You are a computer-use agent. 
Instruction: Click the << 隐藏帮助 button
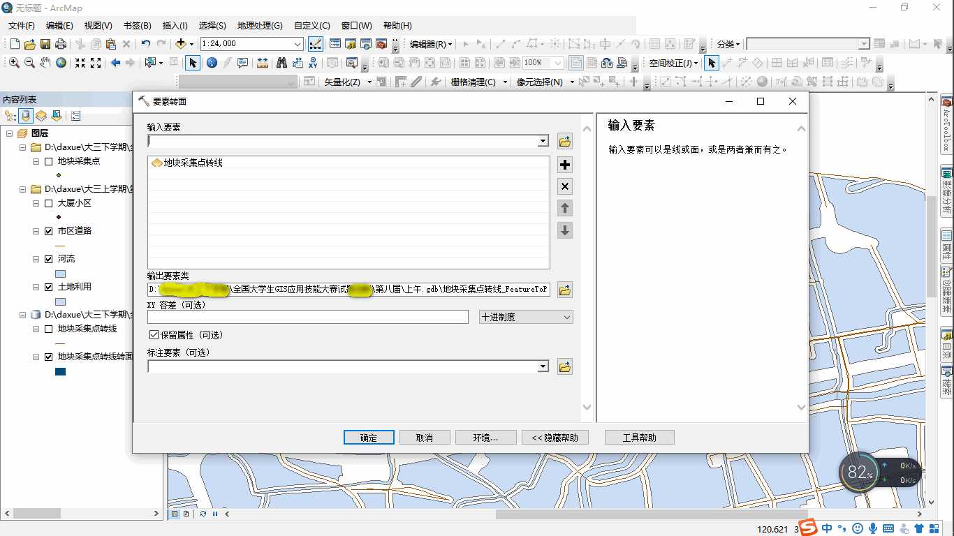point(555,438)
